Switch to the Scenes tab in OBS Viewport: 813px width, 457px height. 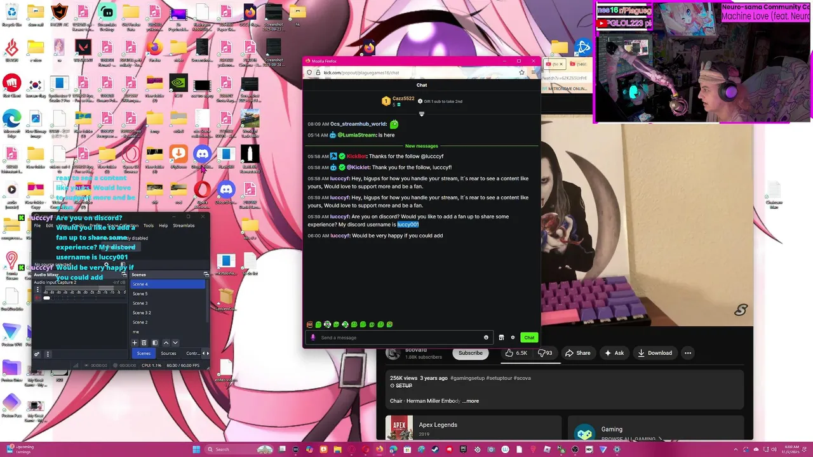[144, 353]
